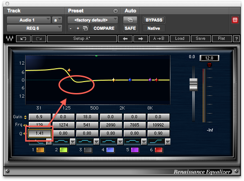Click the red target window icon

(x=235, y=20)
